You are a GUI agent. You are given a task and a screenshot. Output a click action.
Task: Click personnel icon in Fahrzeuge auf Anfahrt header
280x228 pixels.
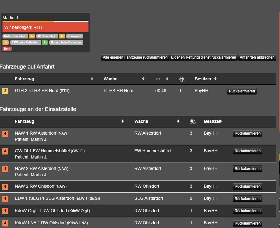tap(182, 79)
